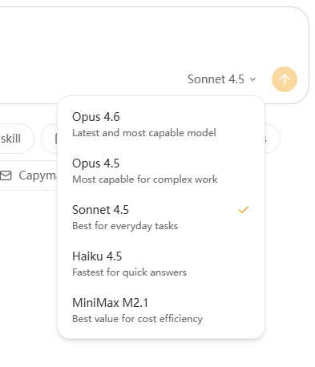The image size is (315, 367).
Task: Choose Opus 4.5 from the model list
Action: point(161,171)
